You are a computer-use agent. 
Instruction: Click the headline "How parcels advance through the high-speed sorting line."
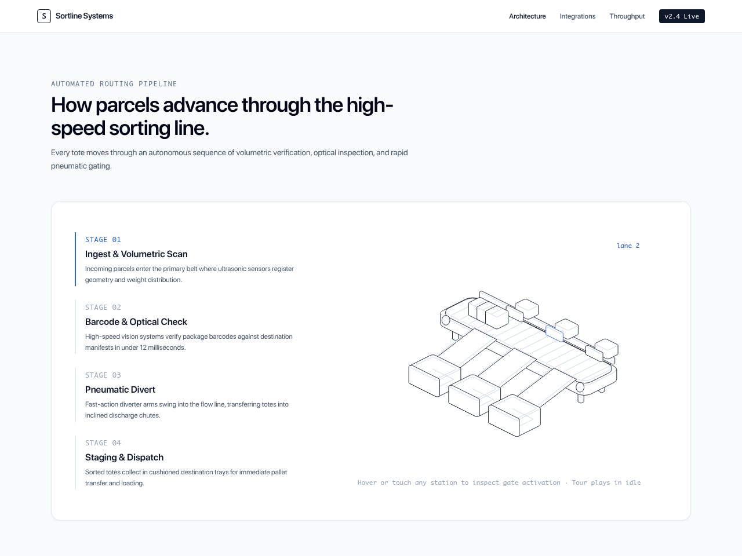(x=222, y=116)
